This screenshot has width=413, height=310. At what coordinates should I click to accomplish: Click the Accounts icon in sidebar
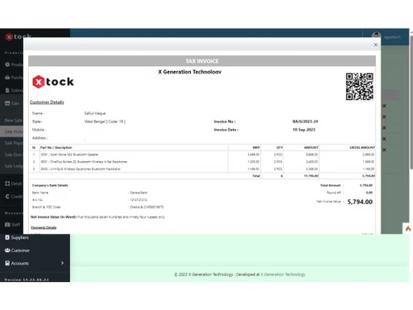pyautogui.click(x=7, y=263)
